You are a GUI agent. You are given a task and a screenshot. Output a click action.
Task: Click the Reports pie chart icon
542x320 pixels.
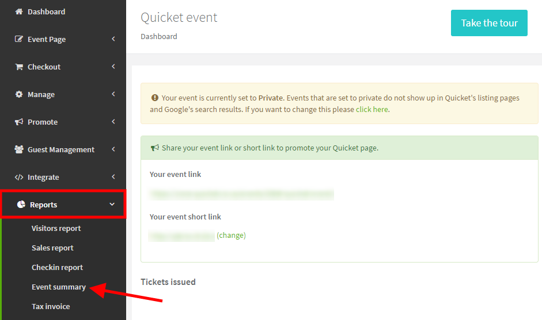click(x=21, y=205)
